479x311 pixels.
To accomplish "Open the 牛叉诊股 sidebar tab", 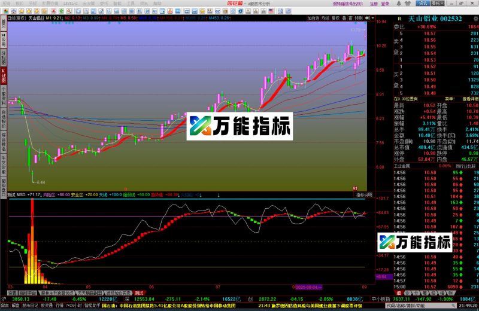I will coord(4,165).
